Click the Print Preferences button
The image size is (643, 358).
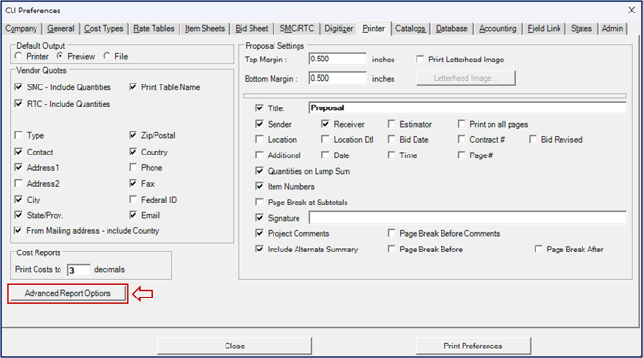473,346
